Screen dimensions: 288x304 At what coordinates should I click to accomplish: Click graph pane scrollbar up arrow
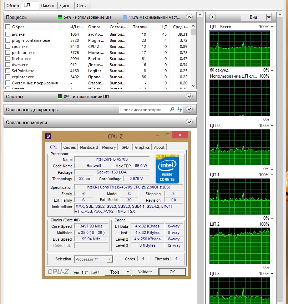(280, 15)
